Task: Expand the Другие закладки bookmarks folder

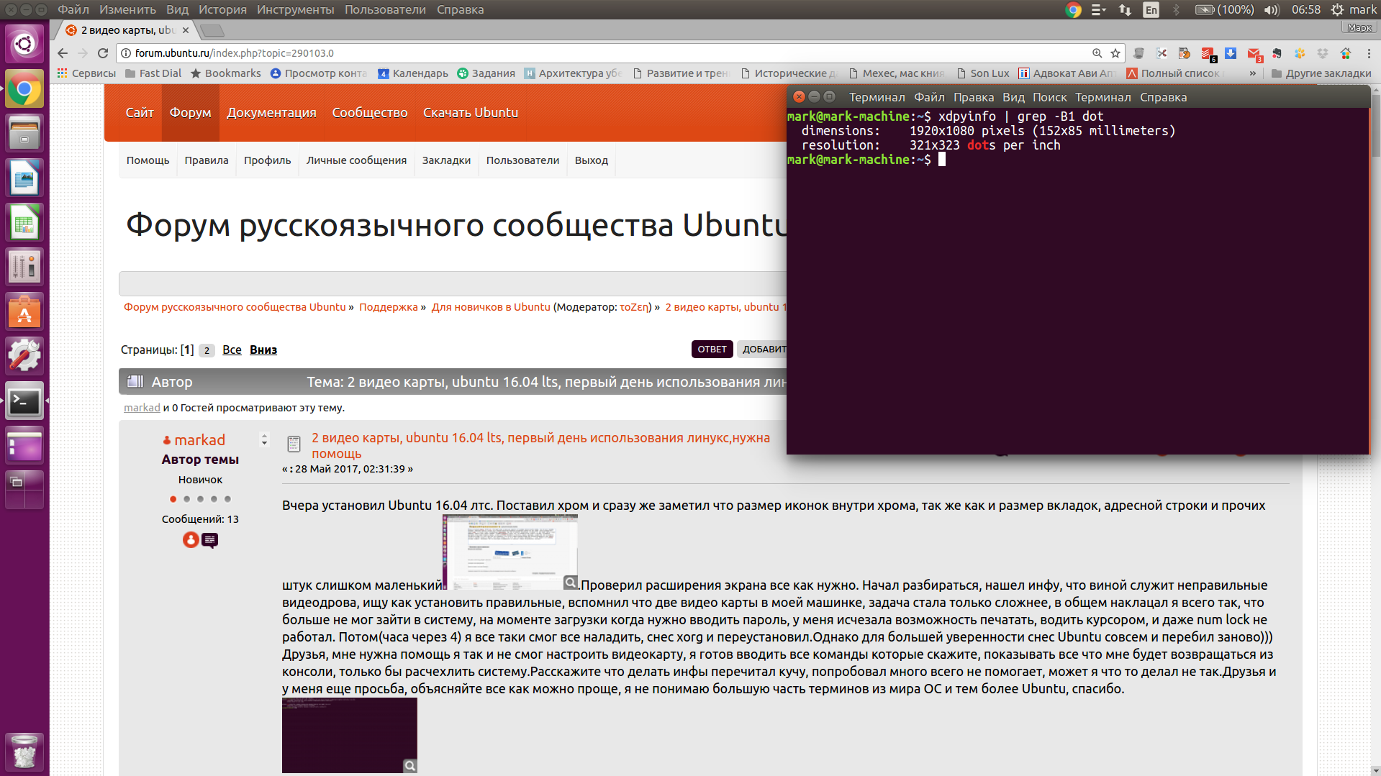Action: pyautogui.click(x=1321, y=73)
